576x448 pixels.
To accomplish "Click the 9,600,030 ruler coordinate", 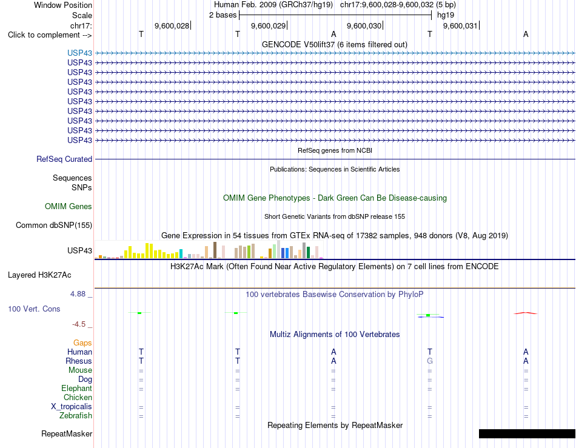I will pyautogui.click(x=364, y=25).
